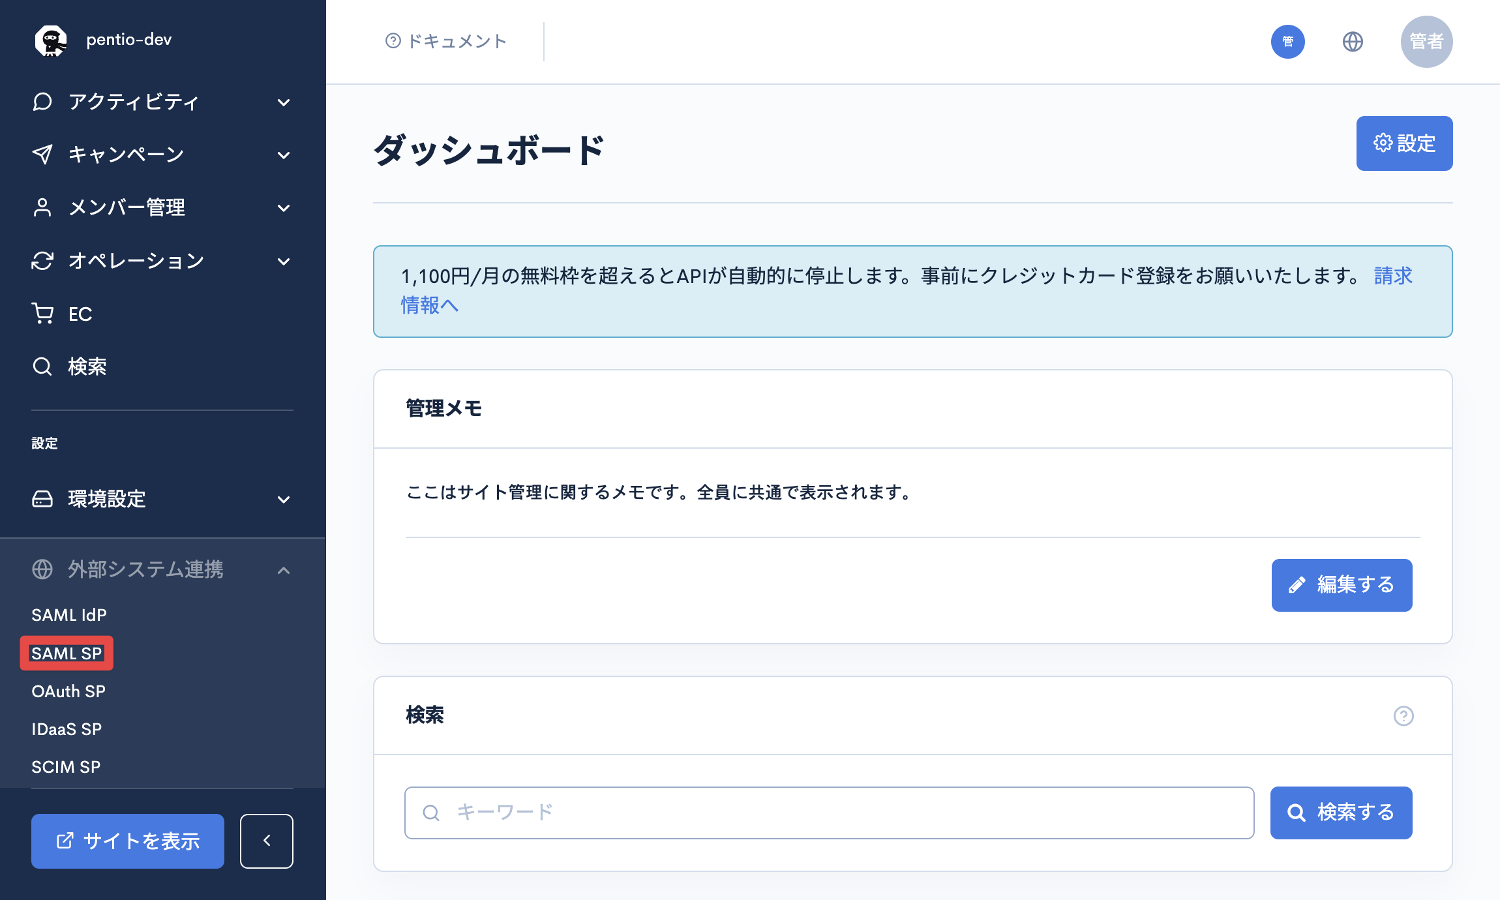Click the メンバー管理 person icon
The image size is (1500, 900).
[42, 207]
